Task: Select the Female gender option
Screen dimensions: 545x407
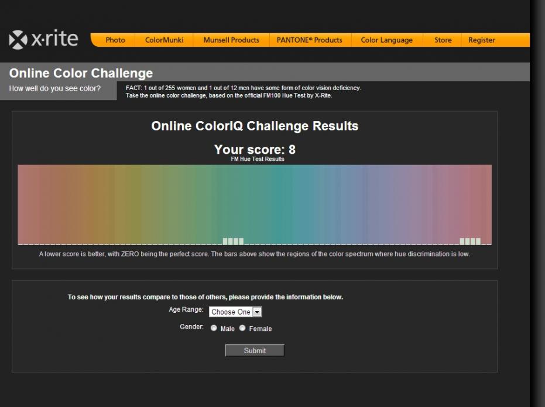Action: click(x=242, y=328)
